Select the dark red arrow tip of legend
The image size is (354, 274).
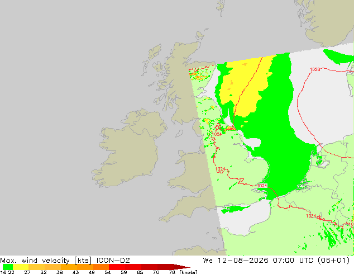[x=182, y=267]
